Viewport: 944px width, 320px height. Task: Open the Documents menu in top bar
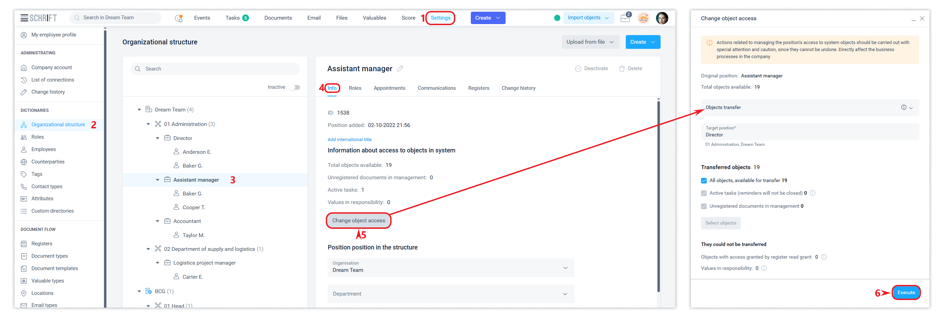(278, 18)
